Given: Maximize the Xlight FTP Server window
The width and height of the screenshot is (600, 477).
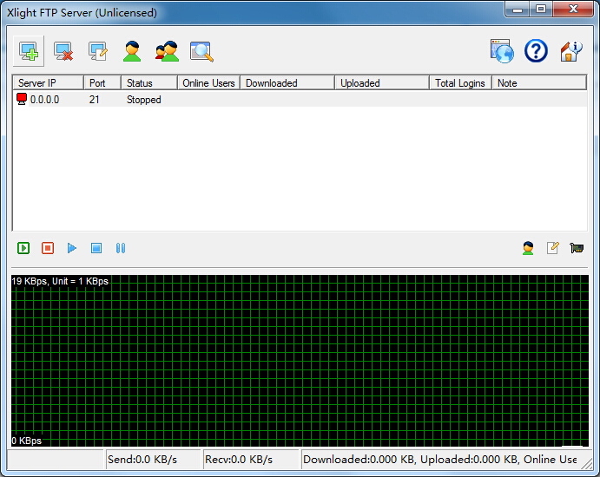Looking at the screenshot, I should click(541, 10).
